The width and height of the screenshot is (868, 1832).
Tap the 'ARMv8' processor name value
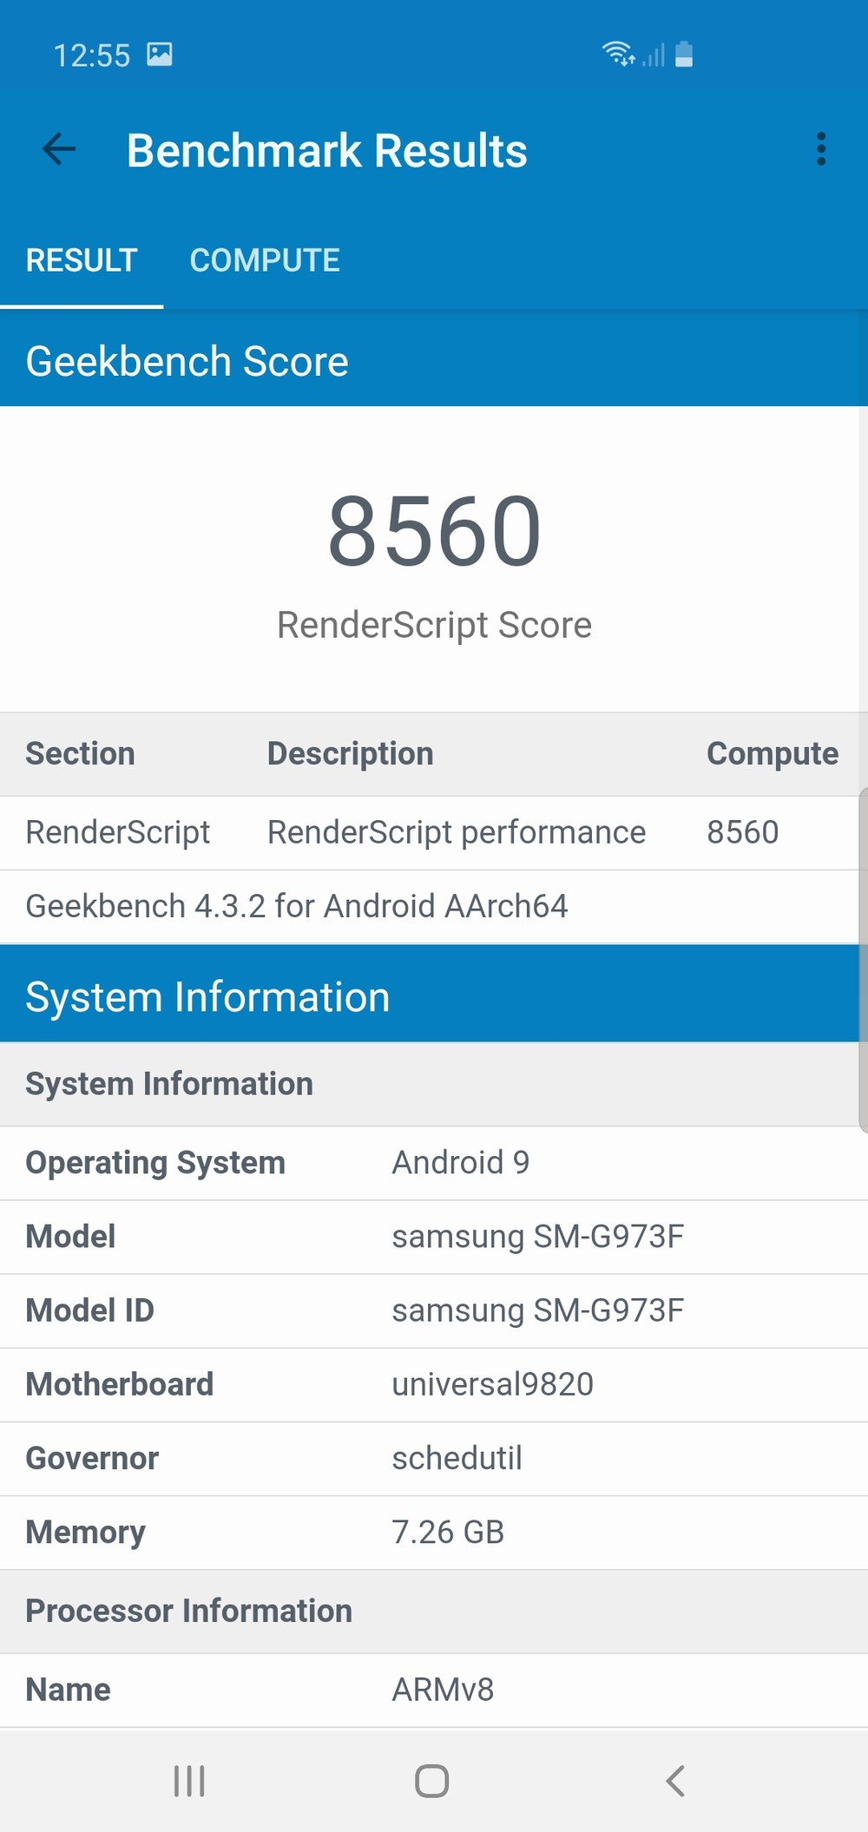[443, 1690]
